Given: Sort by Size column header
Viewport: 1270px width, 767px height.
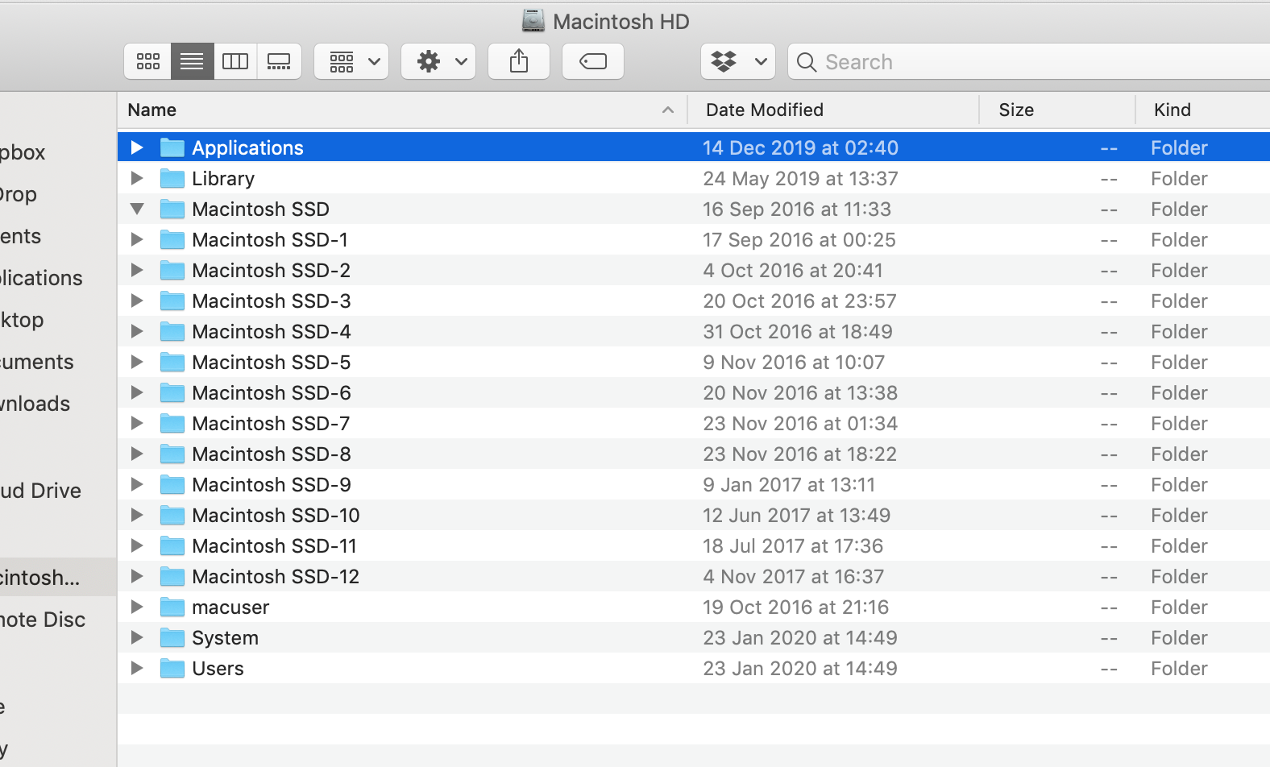Looking at the screenshot, I should click(x=1057, y=110).
